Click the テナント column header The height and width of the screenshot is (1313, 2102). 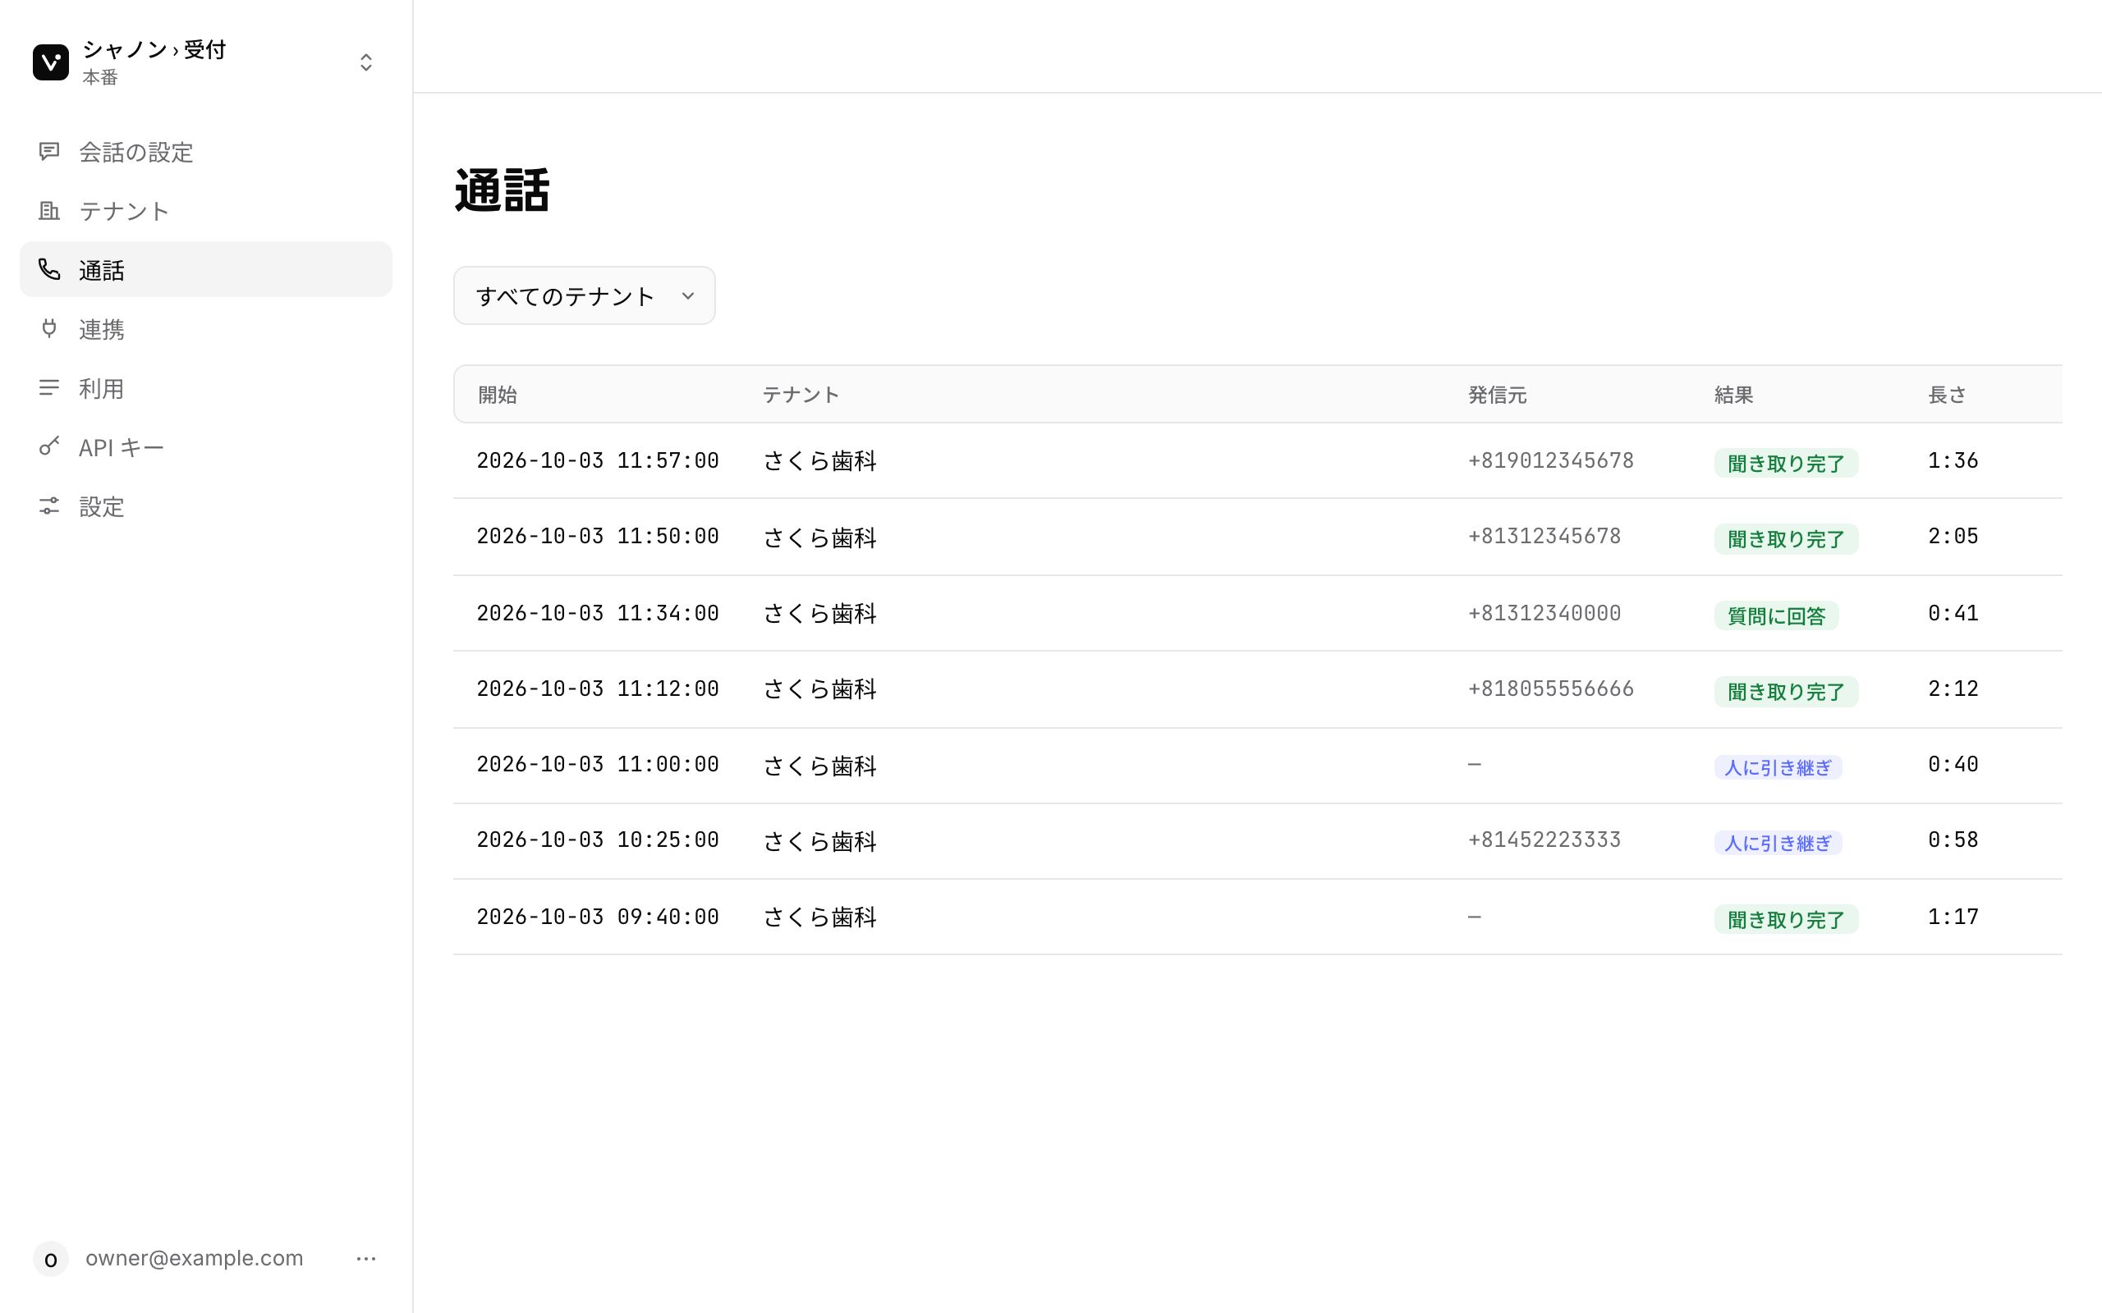click(x=801, y=395)
